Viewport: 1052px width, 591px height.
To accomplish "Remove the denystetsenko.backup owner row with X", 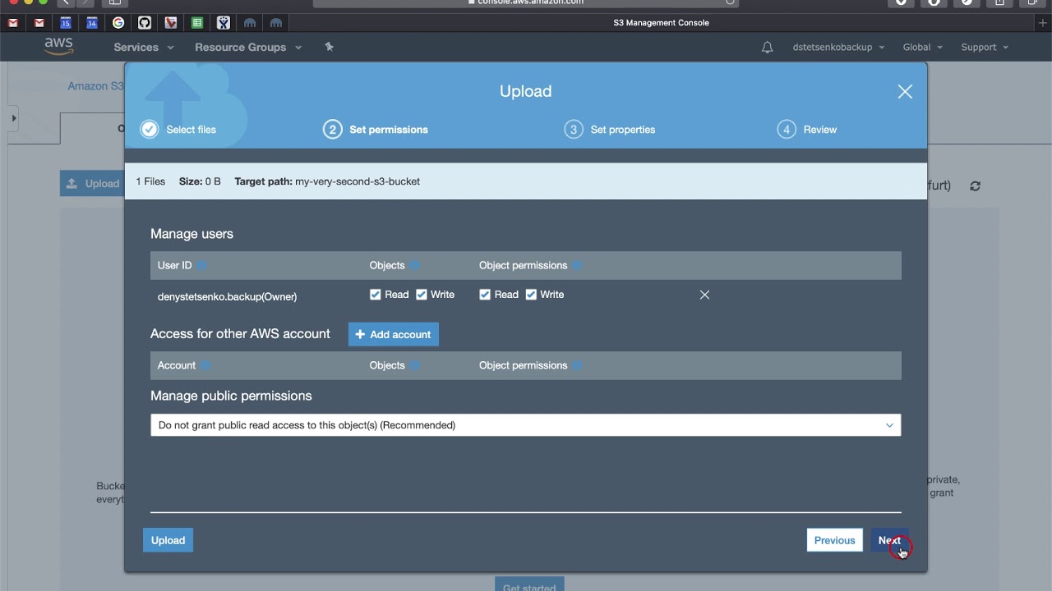I will 704,295.
